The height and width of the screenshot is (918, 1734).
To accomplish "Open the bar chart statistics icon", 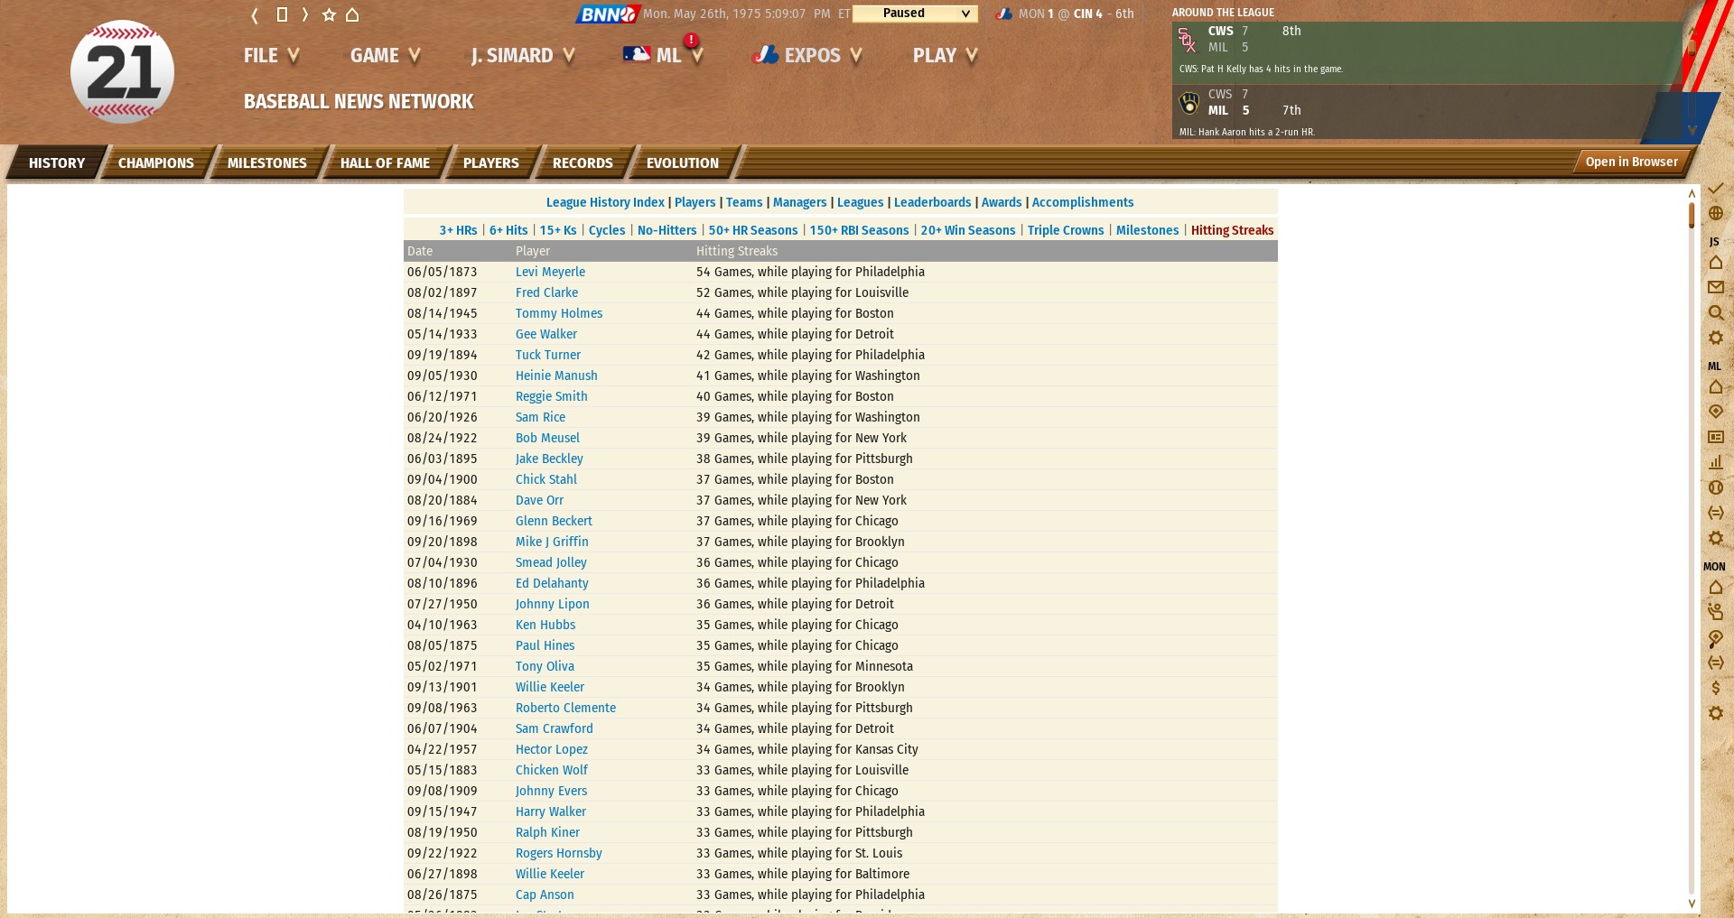I will click(1715, 462).
